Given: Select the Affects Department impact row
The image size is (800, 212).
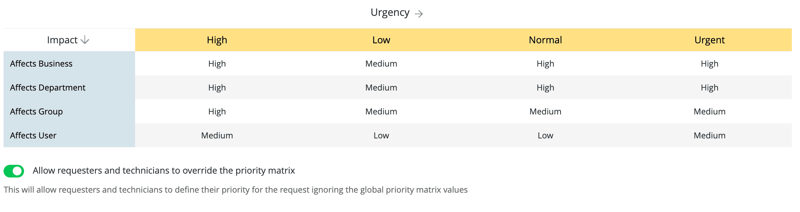Looking at the screenshot, I should coord(48,88).
